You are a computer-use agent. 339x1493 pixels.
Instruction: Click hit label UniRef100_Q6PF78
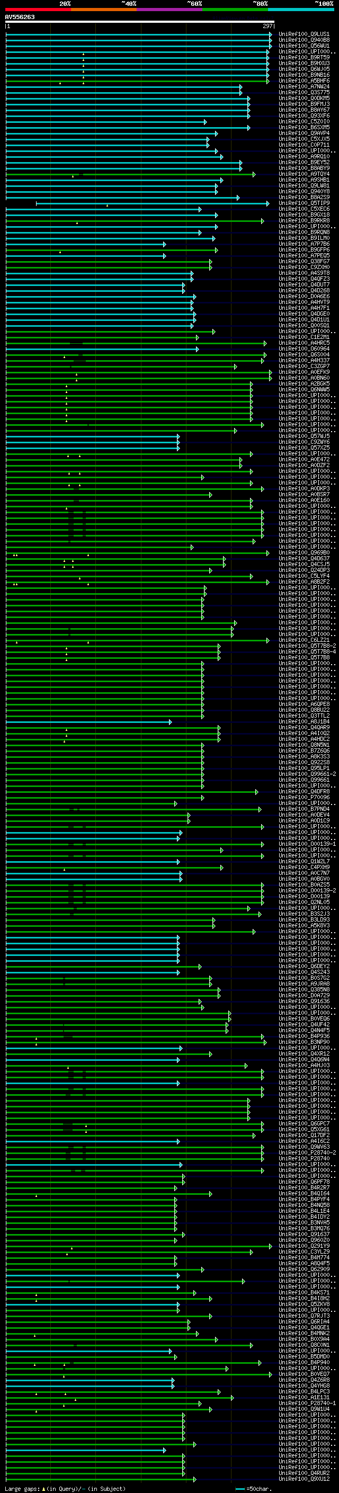point(304,1182)
